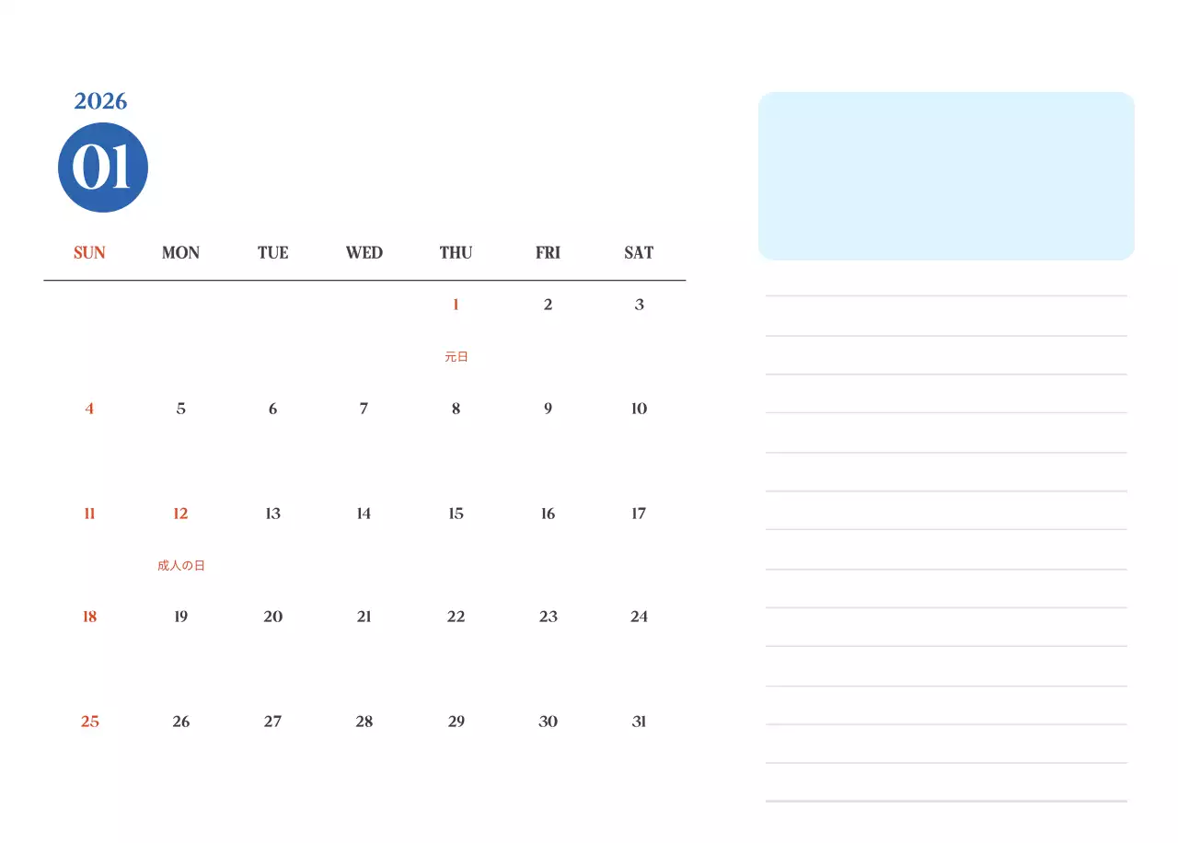The width and height of the screenshot is (1178, 843).
Task: Select Friday the 9th
Action: [548, 409]
